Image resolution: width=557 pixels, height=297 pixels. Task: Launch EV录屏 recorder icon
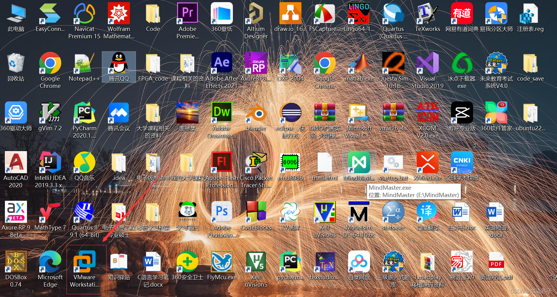pos(290,212)
